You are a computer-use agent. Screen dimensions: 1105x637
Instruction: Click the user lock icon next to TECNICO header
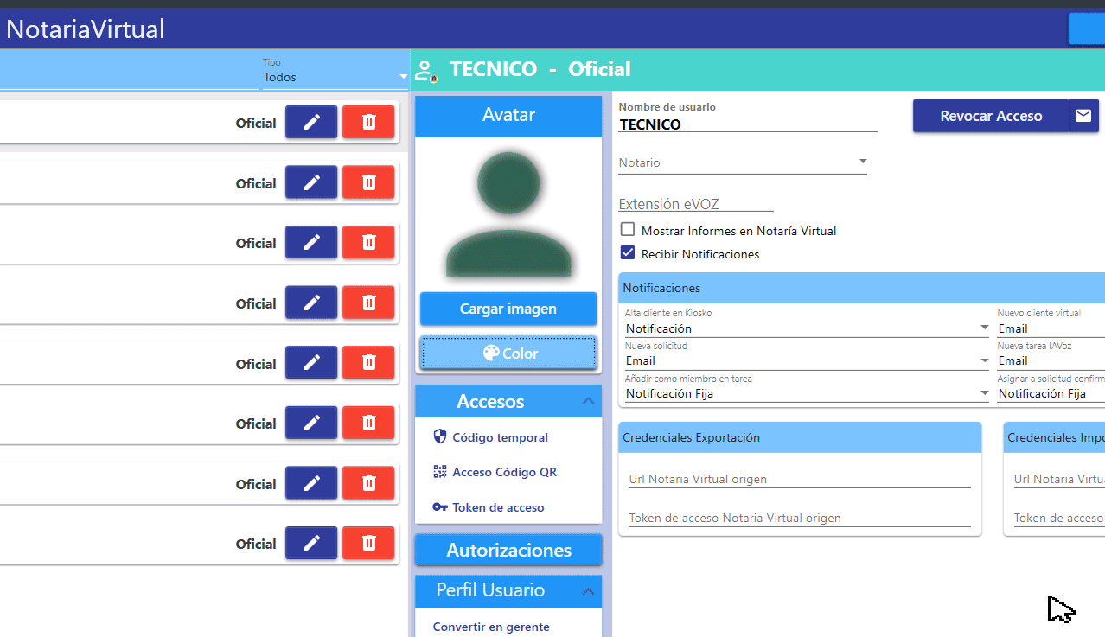425,70
